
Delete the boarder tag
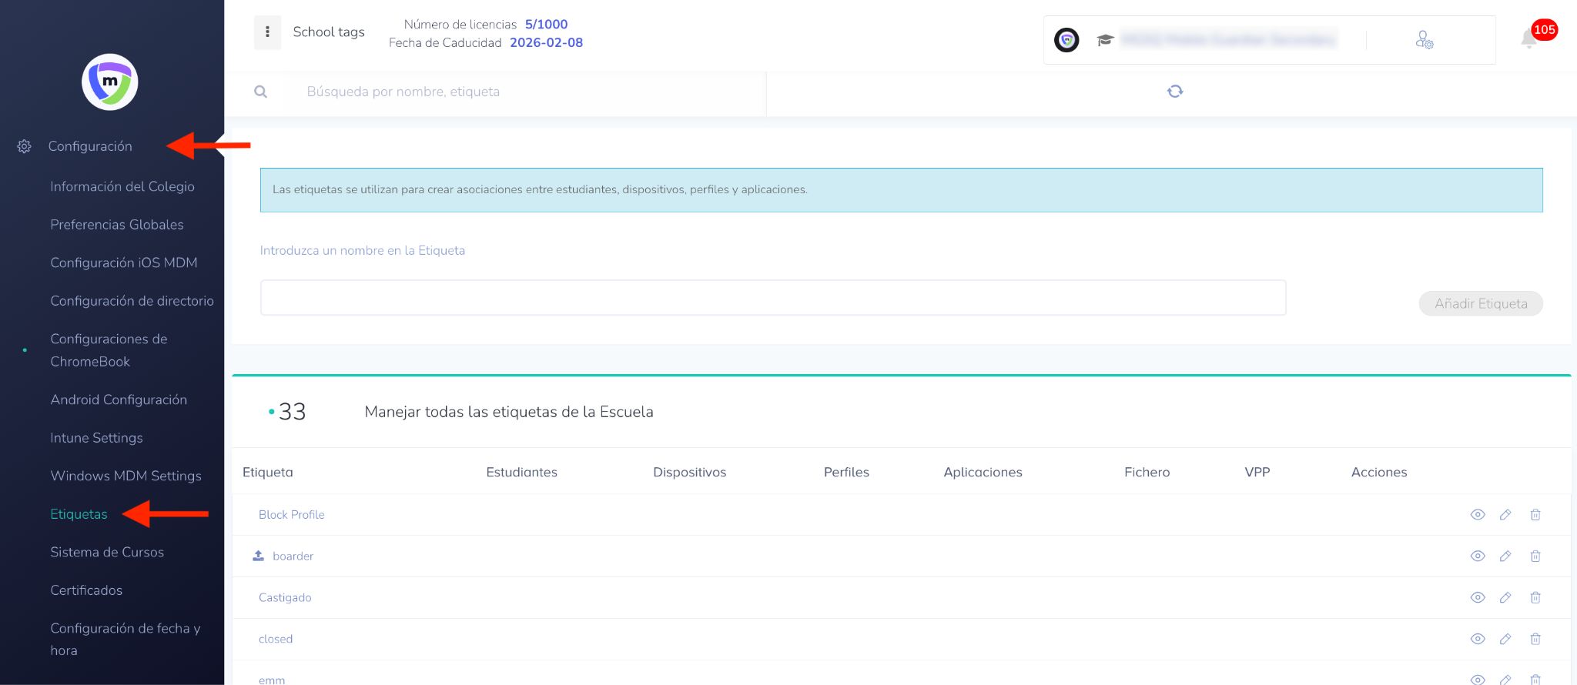pyautogui.click(x=1535, y=556)
